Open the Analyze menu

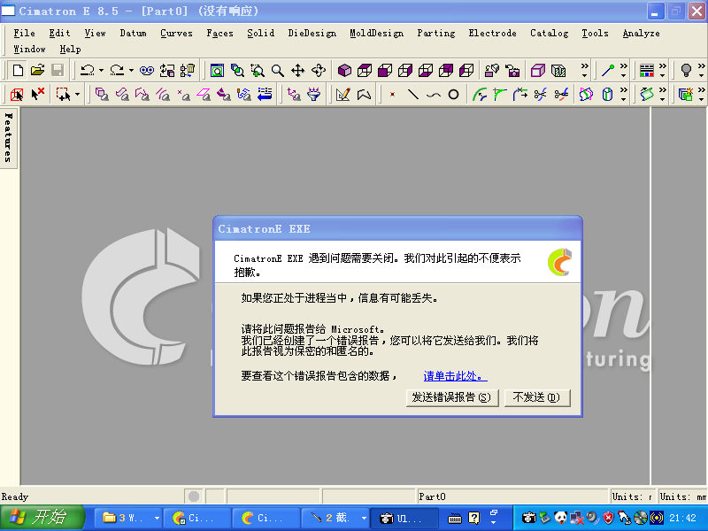tap(641, 33)
